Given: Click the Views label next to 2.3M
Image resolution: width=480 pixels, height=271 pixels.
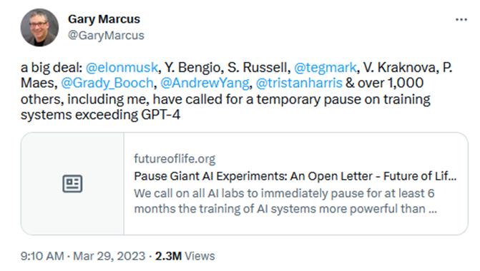Looking at the screenshot, I should (200, 256).
